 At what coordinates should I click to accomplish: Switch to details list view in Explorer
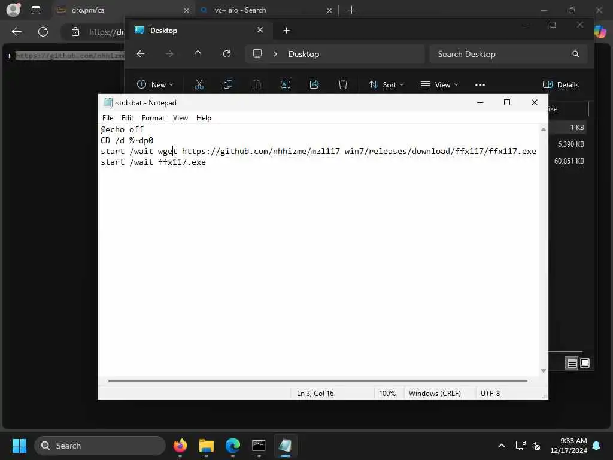point(572,364)
